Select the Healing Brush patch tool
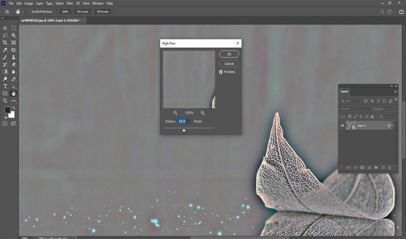This screenshot has width=406, height=239. point(13,50)
